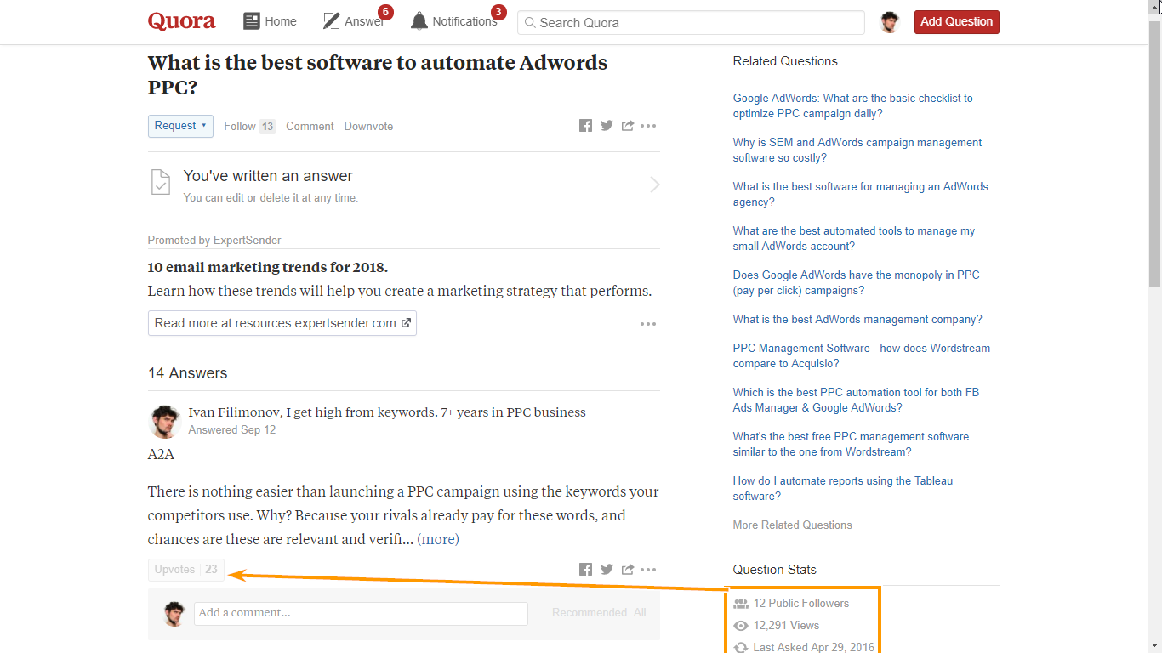Click Ivan Filimonov's answer avatar

pyautogui.click(x=164, y=421)
